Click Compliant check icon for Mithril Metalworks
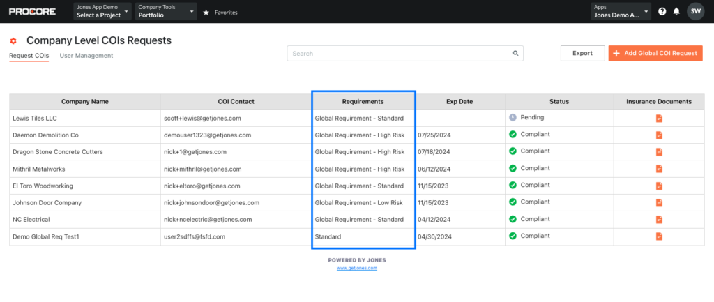 click(512, 168)
